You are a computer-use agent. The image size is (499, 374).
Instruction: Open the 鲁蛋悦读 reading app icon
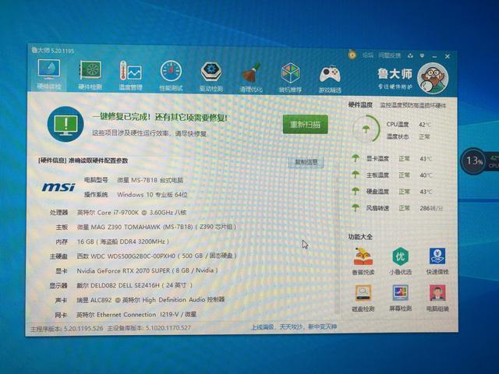click(x=363, y=262)
